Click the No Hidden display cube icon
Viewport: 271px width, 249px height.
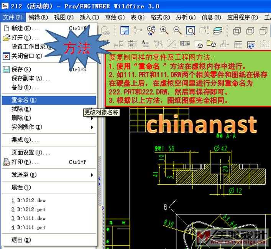coord(263,31)
